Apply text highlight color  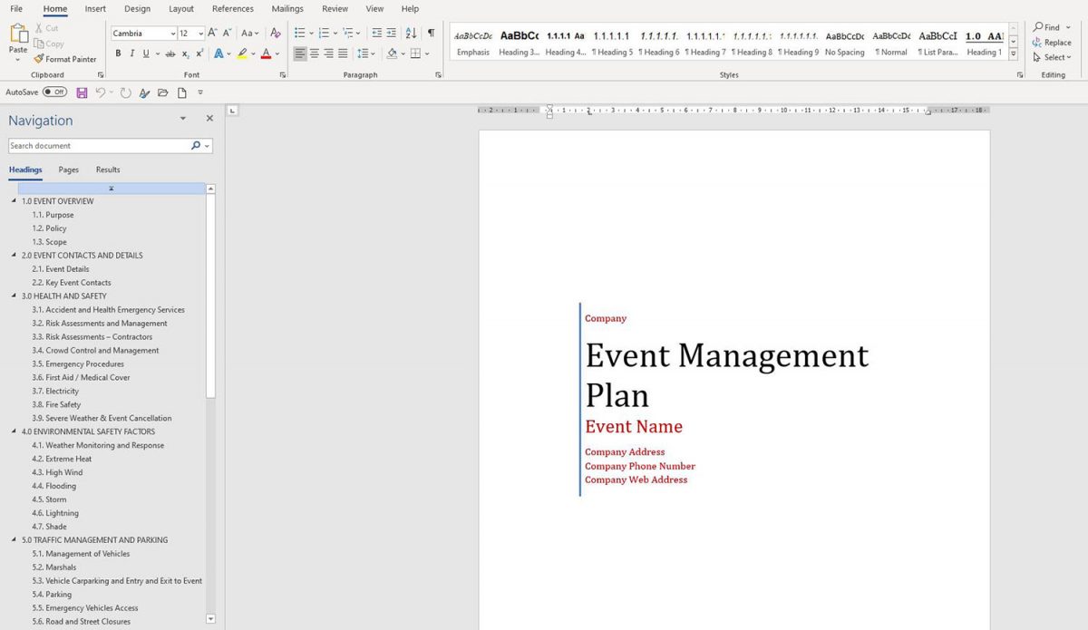[241, 53]
